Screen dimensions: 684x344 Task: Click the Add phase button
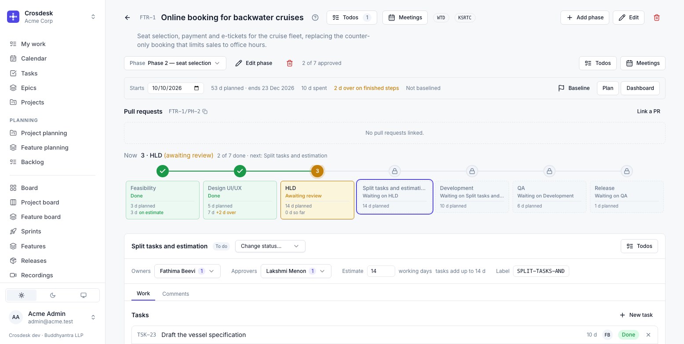point(585,18)
